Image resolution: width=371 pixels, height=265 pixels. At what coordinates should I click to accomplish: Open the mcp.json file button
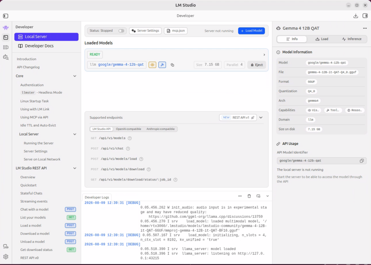tap(176, 31)
